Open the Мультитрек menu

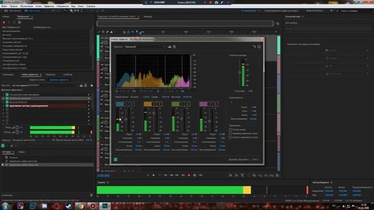point(26,6)
